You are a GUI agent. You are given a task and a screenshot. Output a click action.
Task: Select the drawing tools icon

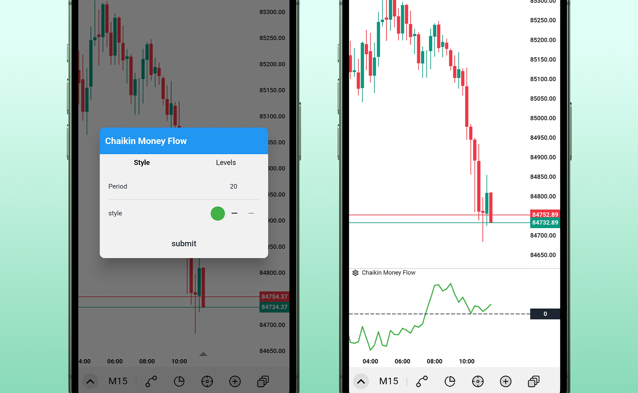click(x=150, y=381)
